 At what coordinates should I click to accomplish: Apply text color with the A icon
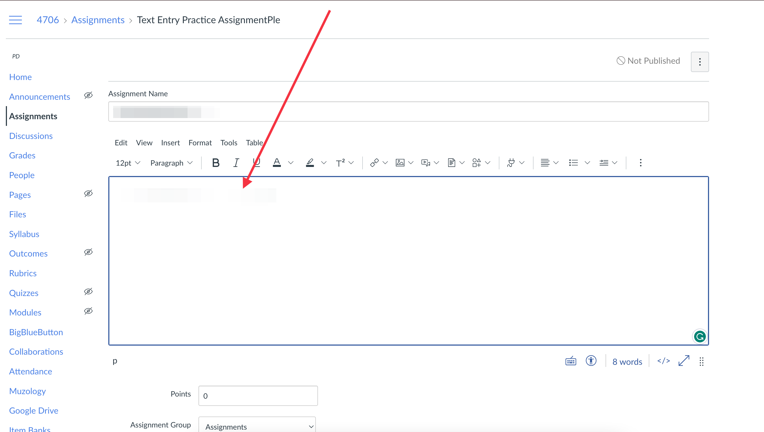(x=277, y=163)
